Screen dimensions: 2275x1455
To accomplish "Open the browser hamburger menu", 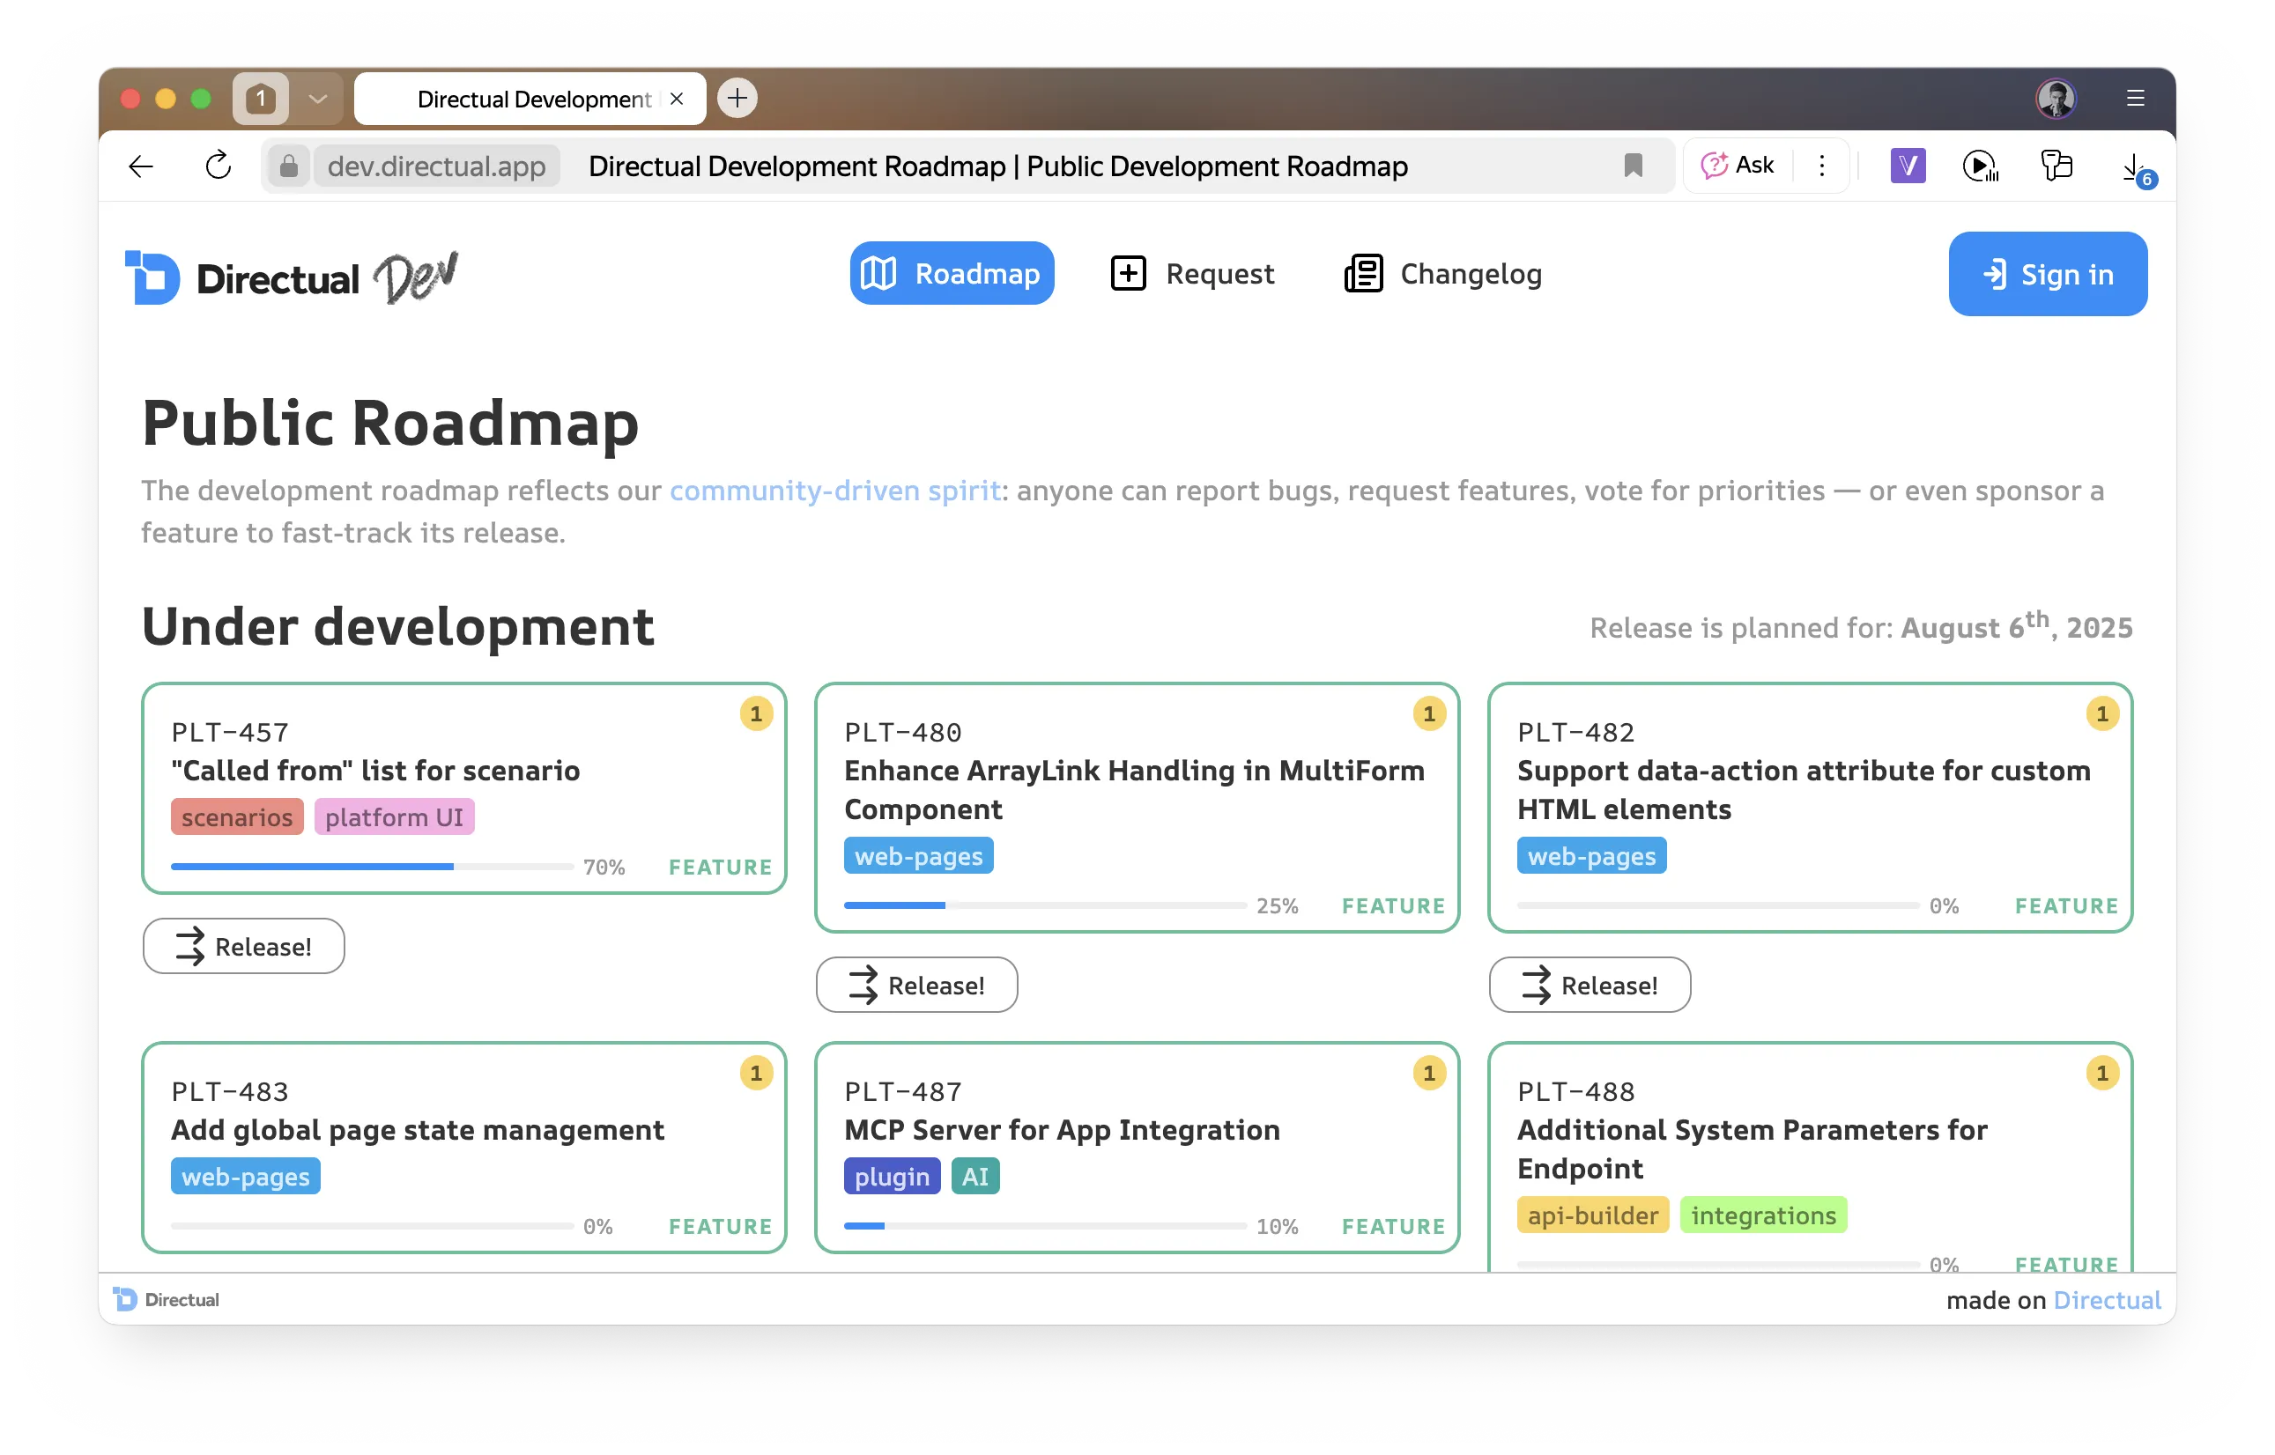I will [x=2134, y=99].
